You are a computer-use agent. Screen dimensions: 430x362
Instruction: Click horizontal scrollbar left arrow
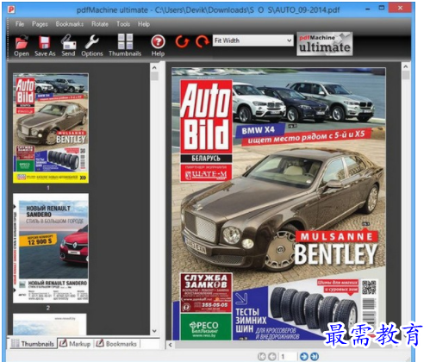170,345
